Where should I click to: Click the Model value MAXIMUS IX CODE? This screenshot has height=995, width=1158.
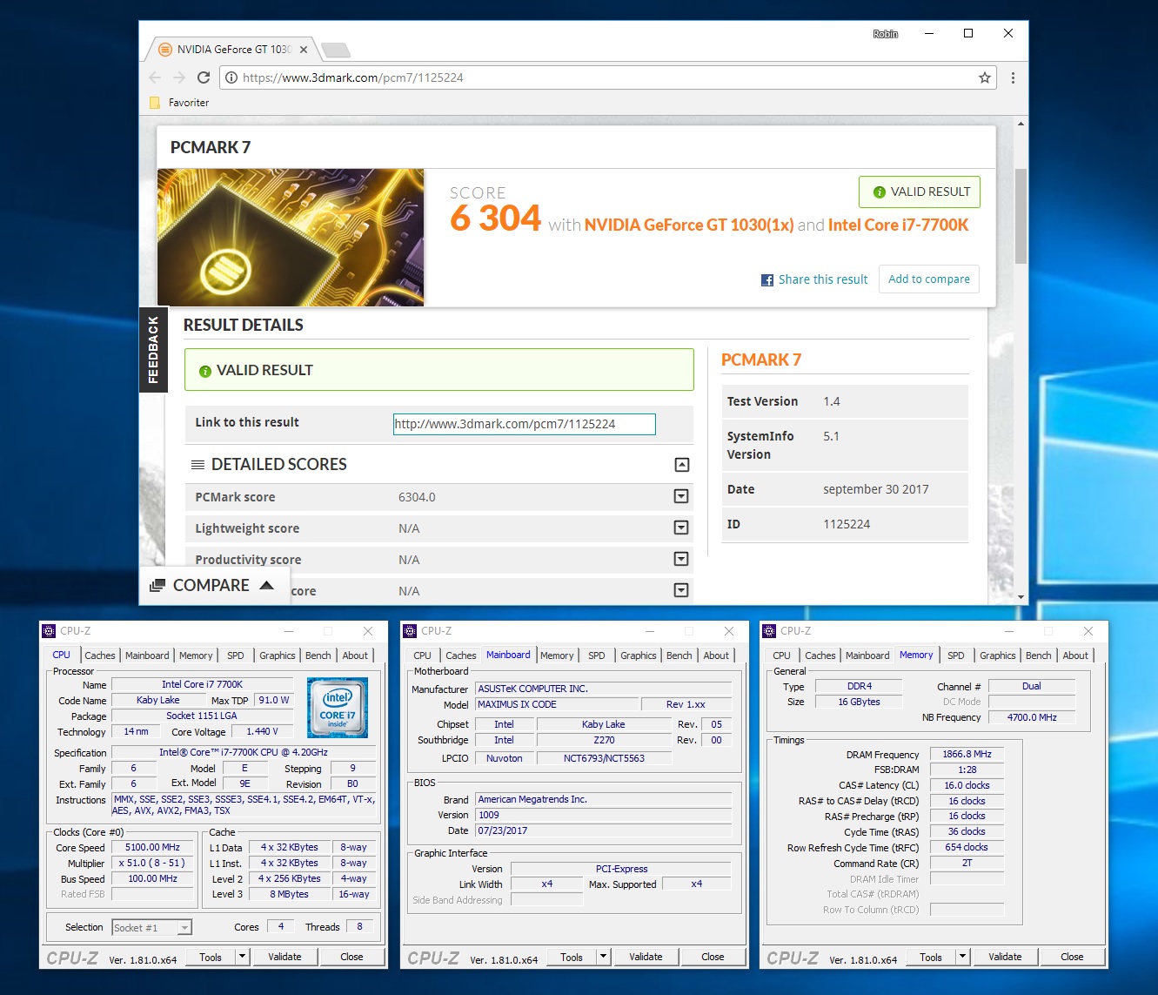click(556, 704)
